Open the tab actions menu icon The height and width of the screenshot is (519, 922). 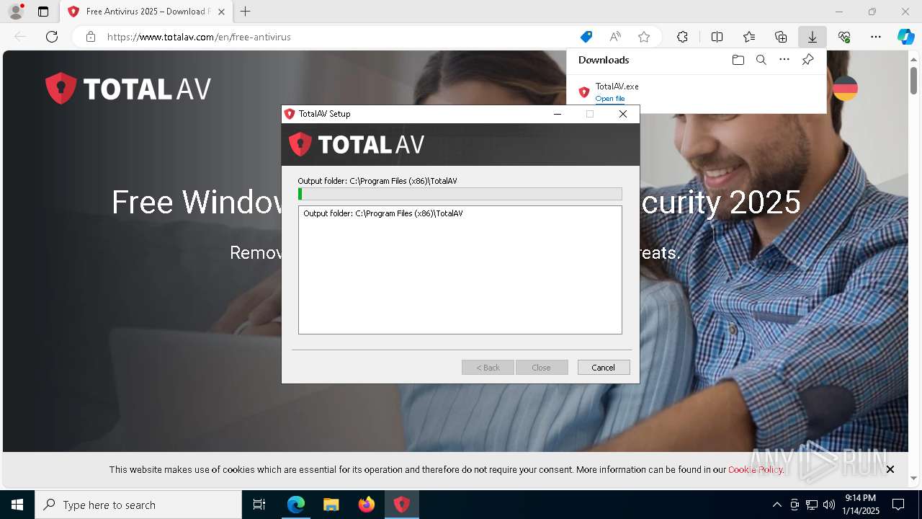tap(43, 12)
